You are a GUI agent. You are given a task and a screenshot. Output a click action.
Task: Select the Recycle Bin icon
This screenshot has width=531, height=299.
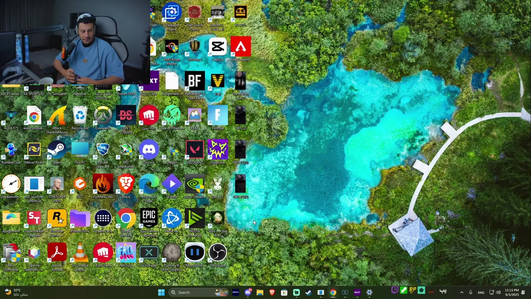80,118
